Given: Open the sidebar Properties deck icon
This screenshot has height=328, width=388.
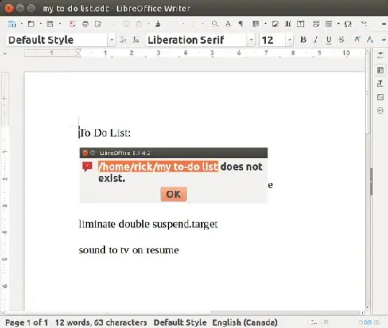Looking at the screenshot, I should click(380, 70).
